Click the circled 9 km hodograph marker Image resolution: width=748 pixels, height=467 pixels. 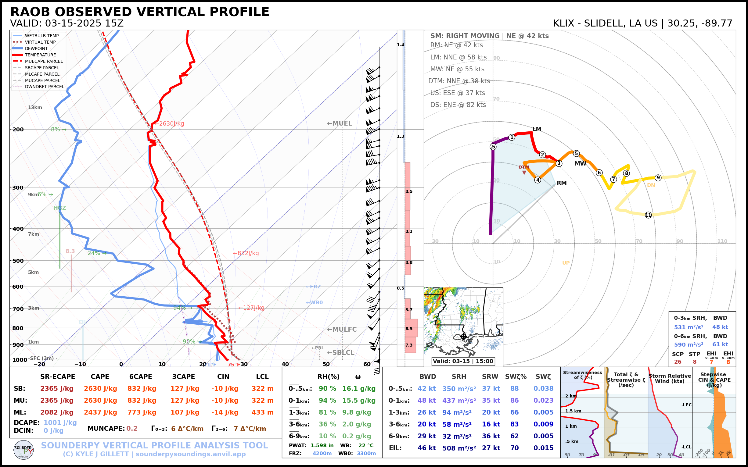[658, 178]
